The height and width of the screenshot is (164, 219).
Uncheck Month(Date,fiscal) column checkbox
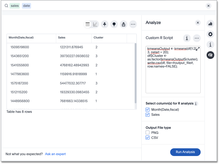coord(147,110)
